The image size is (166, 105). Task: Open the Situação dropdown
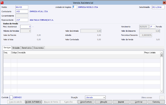pos(95,97)
